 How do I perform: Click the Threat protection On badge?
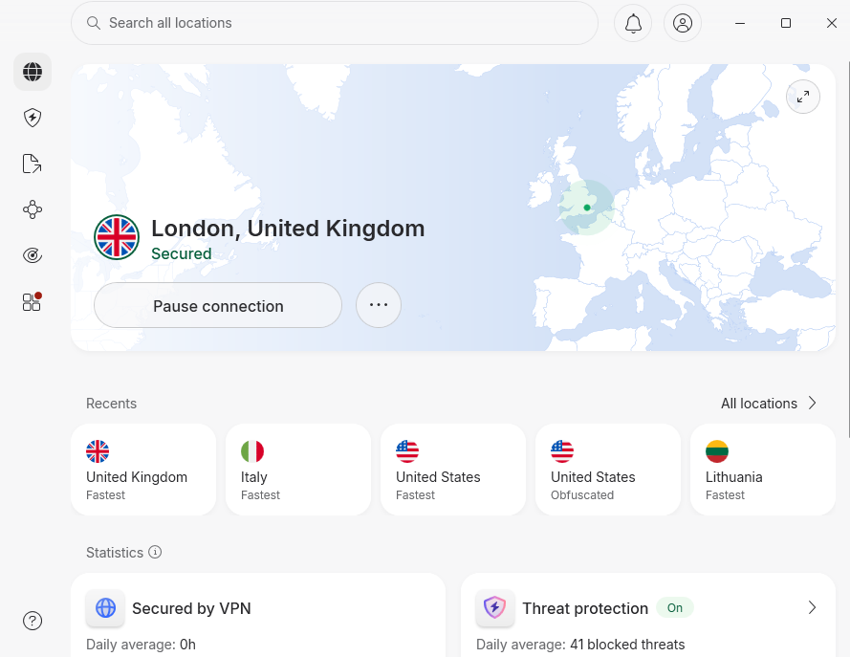675,607
